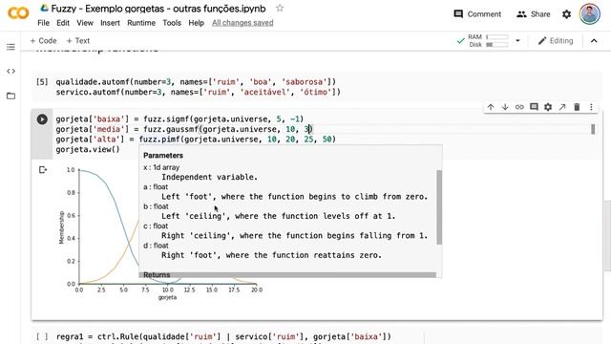Click the regra1 ctrl.Rule code cell
Image resolution: width=611 pixels, height=344 pixels.
(x=223, y=336)
